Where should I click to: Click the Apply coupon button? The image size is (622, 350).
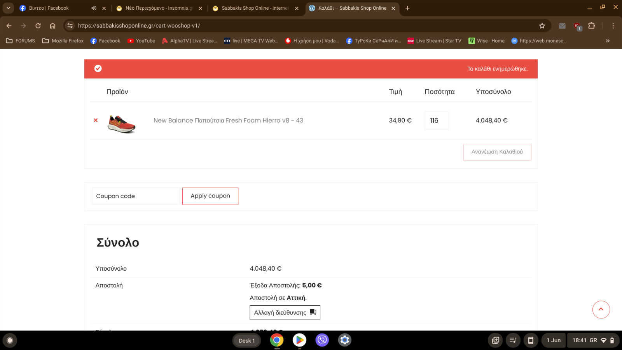click(x=210, y=196)
